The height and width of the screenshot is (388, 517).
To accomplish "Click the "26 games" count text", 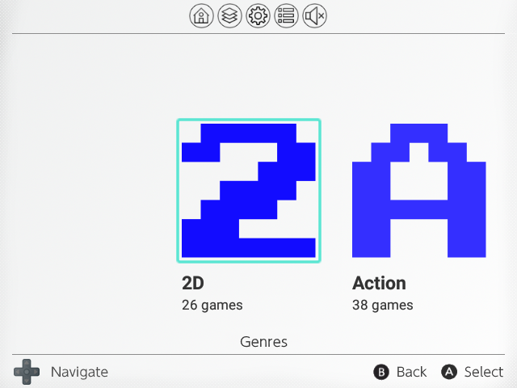I will click(x=212, y=306).
